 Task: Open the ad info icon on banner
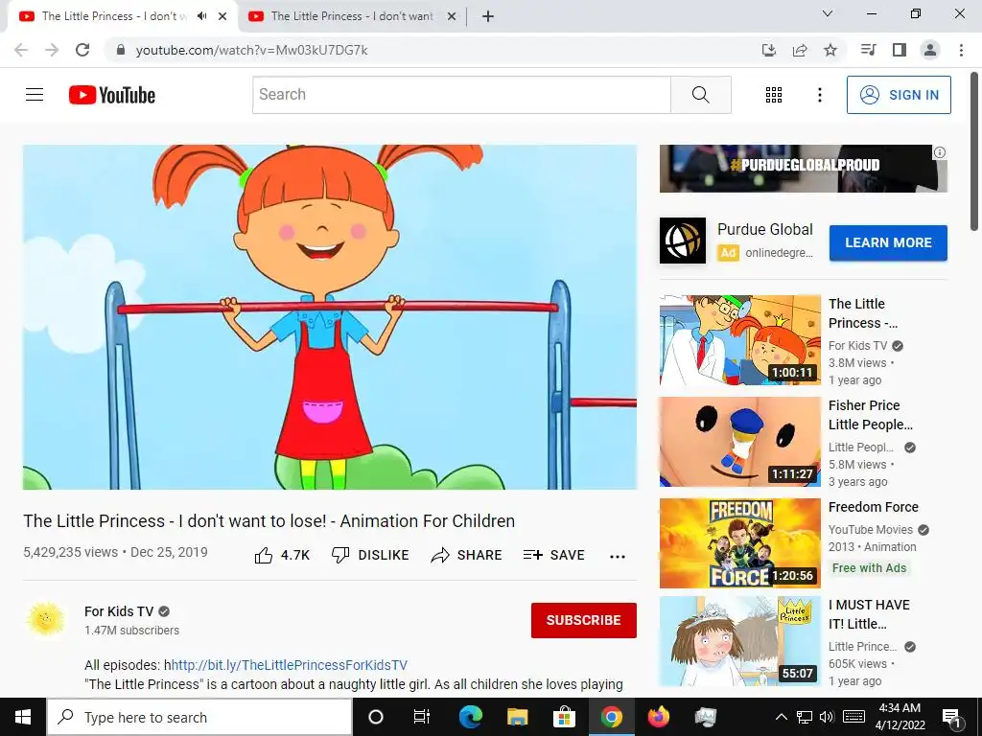pyautogui.click(x=940, y=152)
